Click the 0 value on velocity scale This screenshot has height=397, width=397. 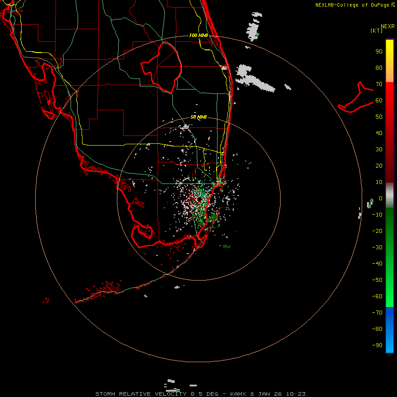(x=381, y=198)
